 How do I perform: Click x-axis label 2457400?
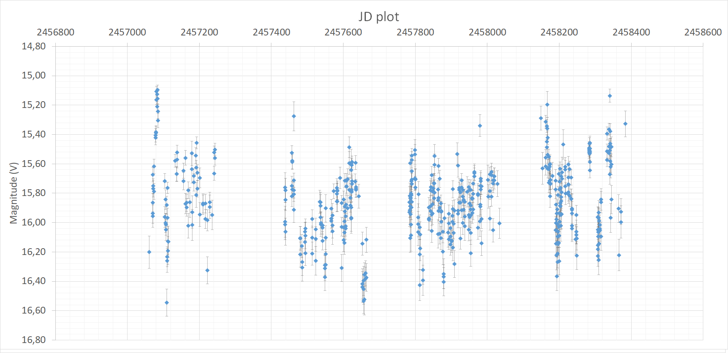point(271,32)
